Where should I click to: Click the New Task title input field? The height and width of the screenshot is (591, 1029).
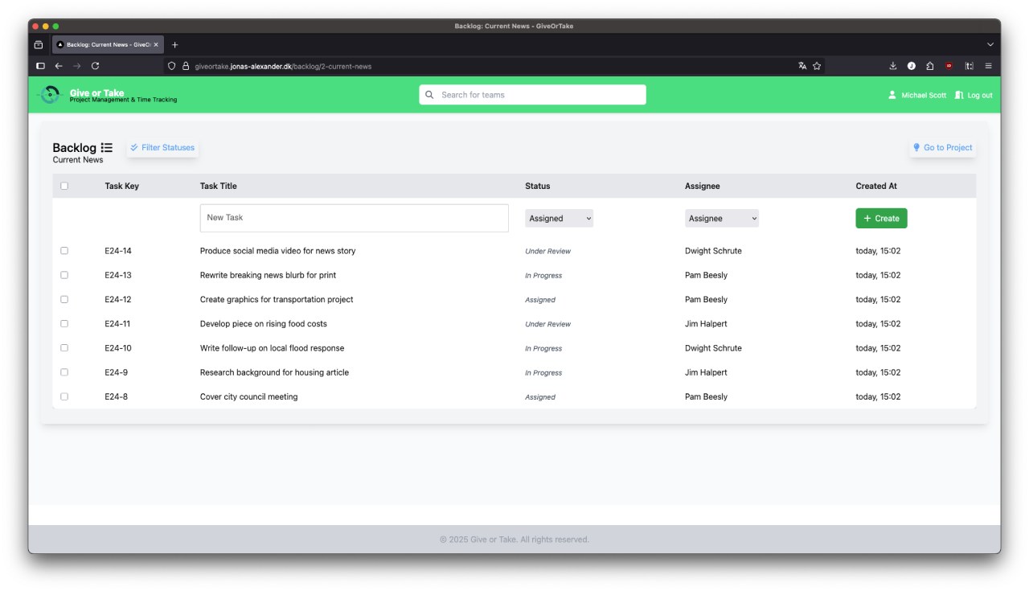tap(354, 218)
